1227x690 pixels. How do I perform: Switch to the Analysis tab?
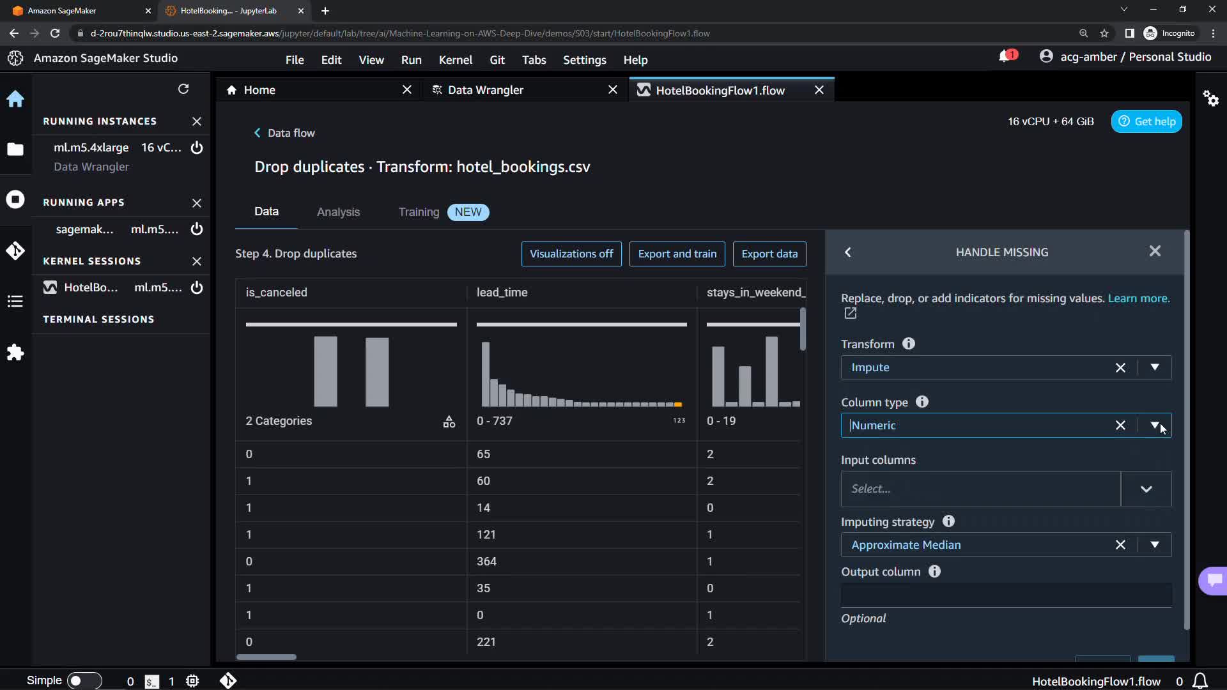pos(338,212)
